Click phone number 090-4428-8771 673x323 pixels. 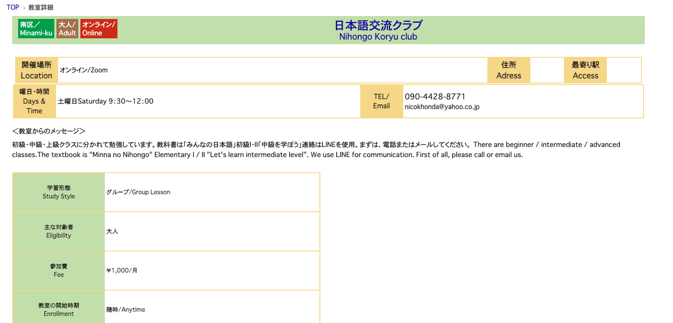(x=435, y=97)
